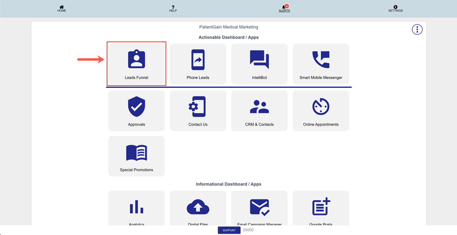Open Online Appointments
Image resolution: width=457 pixels, height=235 pixels.
pos(321,111)
